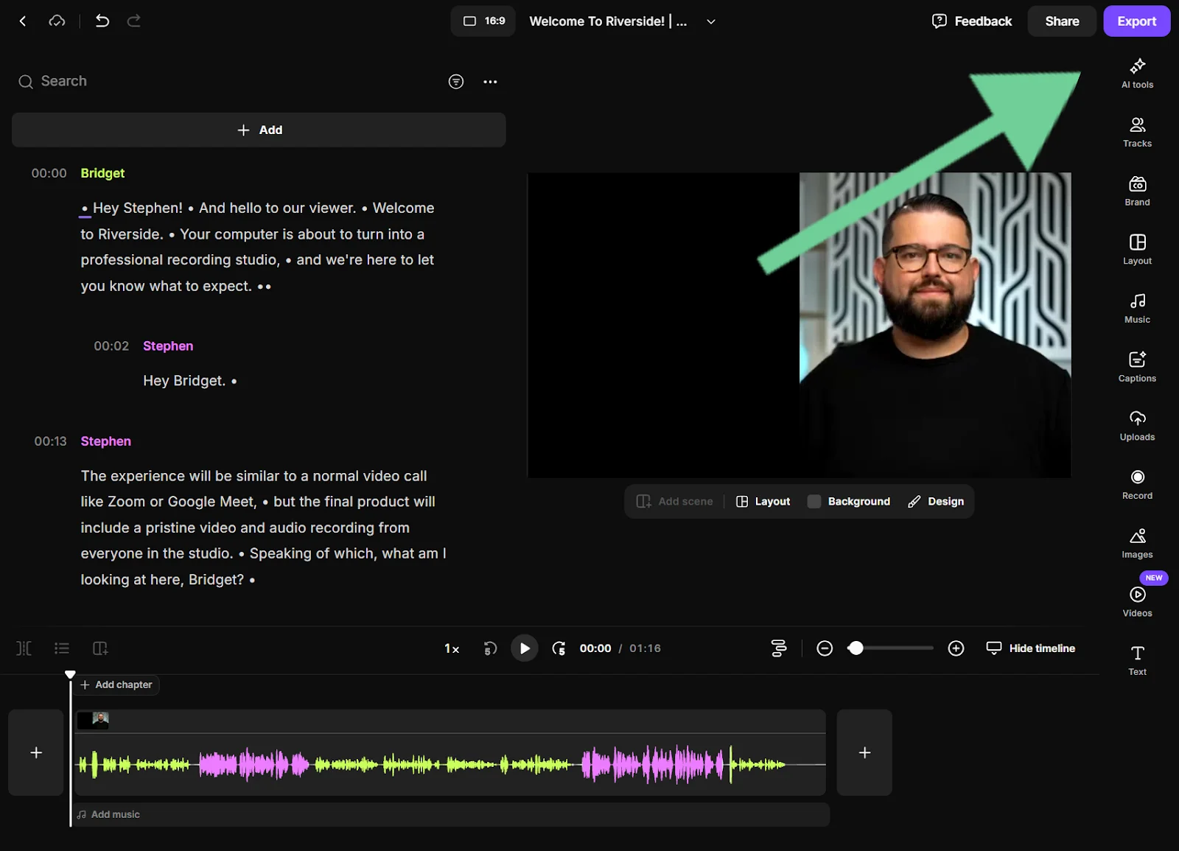Redo the last edit
The image size is (1179, 851).
(x=134, y=21)
